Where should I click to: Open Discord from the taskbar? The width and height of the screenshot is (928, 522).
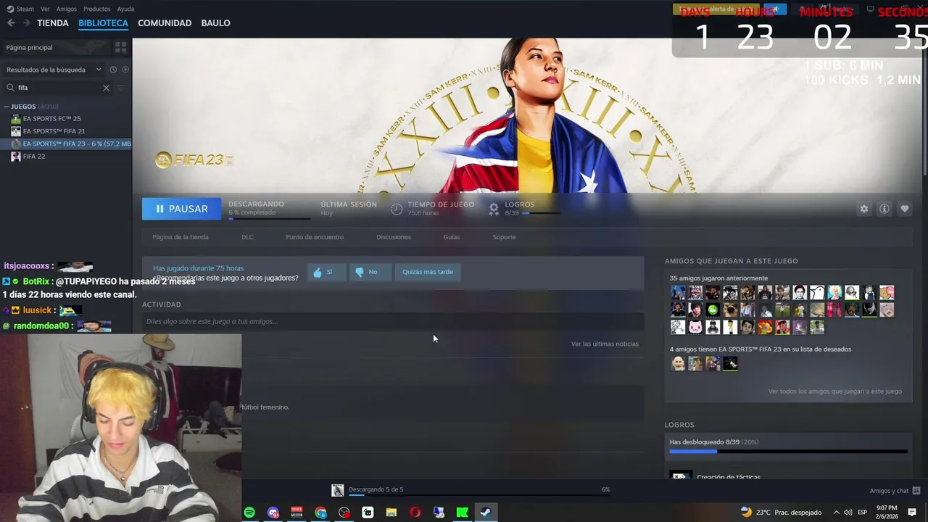(273, 513)
